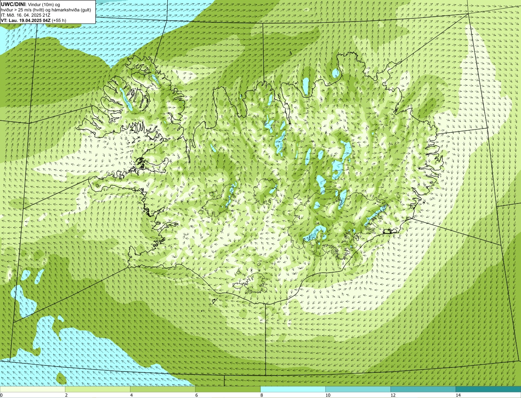Click the 4–6 m/s green legend swatch
The height and width of the screenshot is (398, 521).
coord(163,389)
